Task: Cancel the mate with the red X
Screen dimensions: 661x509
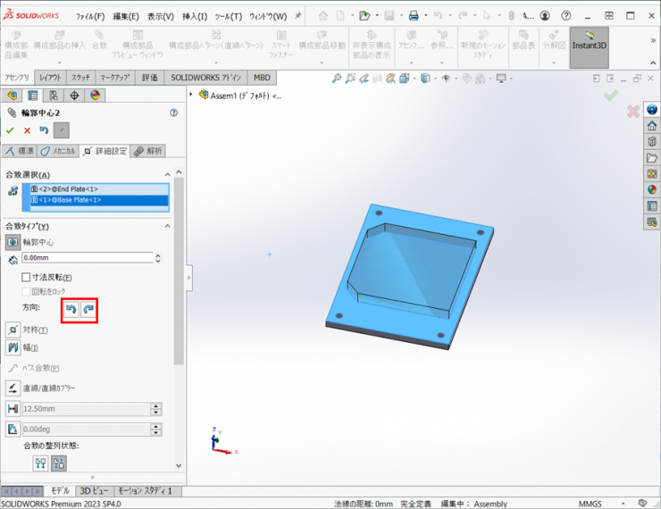Action: pos(27,130)
